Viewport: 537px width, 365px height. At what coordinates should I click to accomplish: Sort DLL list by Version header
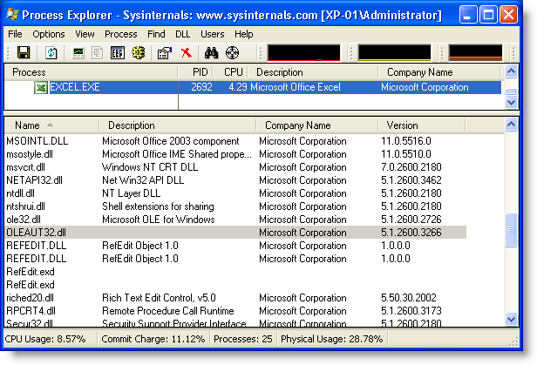tap(422, 125)
